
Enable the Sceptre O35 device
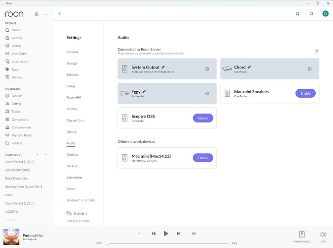(x=203, y=118)
